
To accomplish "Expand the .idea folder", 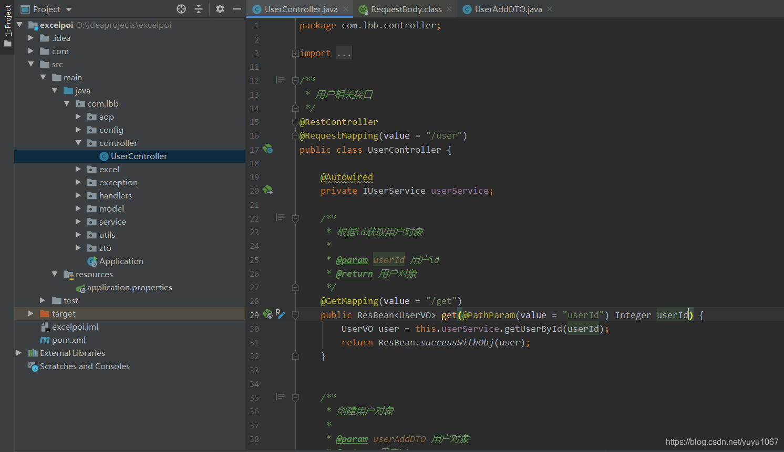I will (x=31, y=38).
